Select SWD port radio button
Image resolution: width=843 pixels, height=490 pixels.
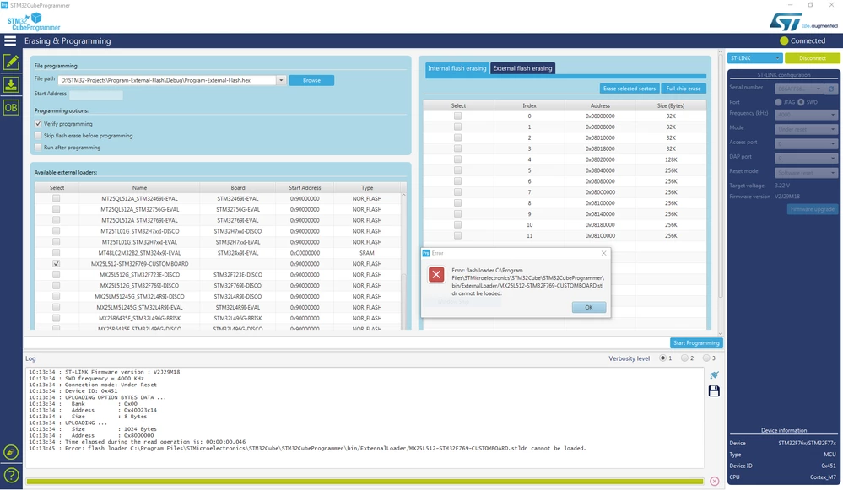[801, 102]
